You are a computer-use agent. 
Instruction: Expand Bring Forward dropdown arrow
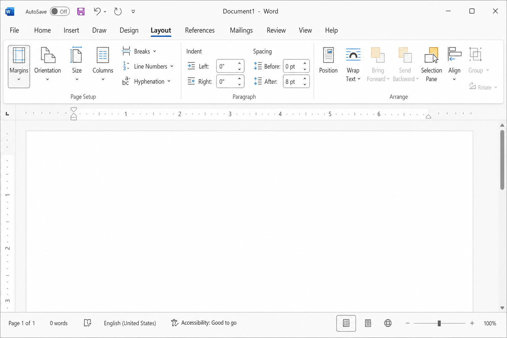point(388,79)
